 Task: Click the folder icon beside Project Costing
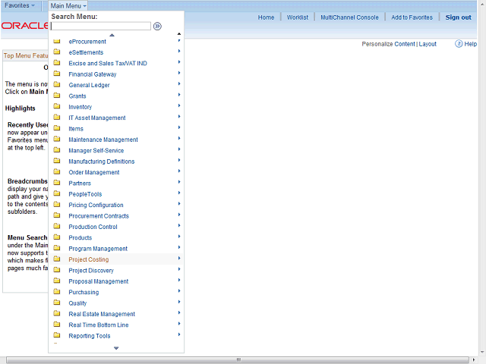pos(57,259)
